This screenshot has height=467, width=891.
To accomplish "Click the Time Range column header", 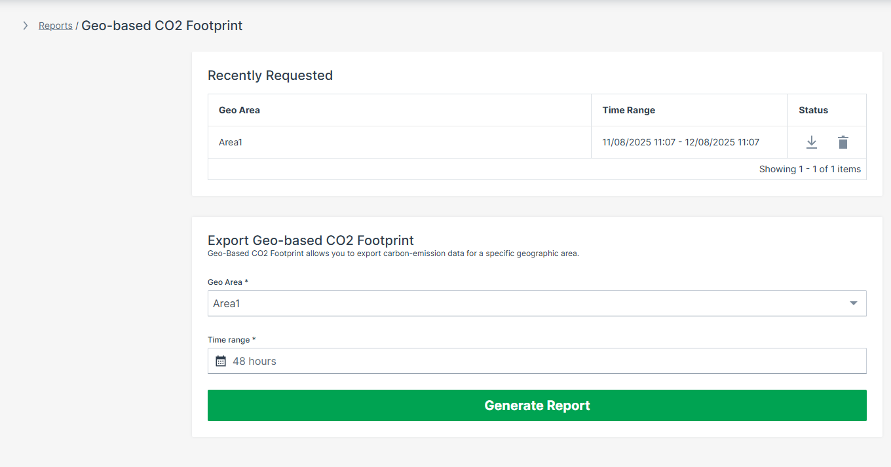I will coord(628,110).
